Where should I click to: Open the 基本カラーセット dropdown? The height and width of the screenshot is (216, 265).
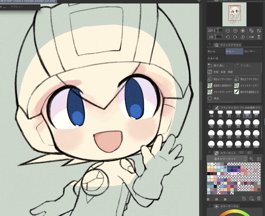(227, 159)
